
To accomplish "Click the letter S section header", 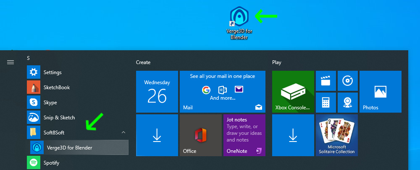I will (x=29, y=58).
